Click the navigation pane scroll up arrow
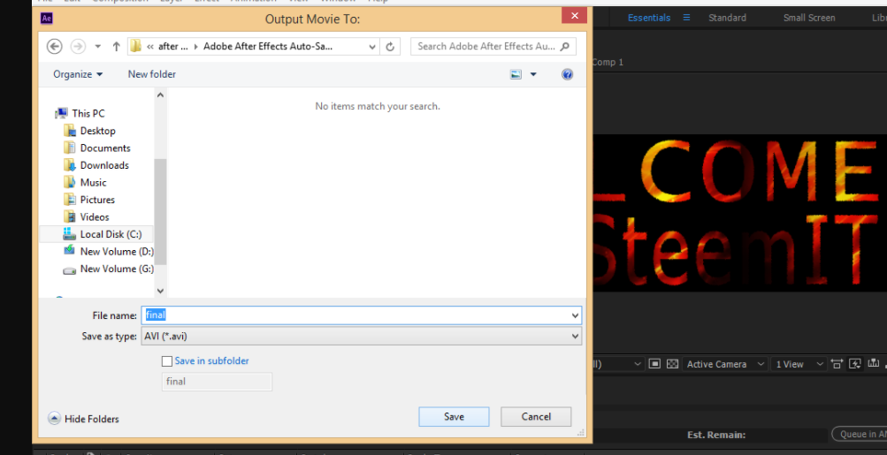 (x=160, y=95)
